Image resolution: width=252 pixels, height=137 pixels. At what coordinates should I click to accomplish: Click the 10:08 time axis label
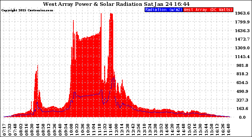point(71,130)
